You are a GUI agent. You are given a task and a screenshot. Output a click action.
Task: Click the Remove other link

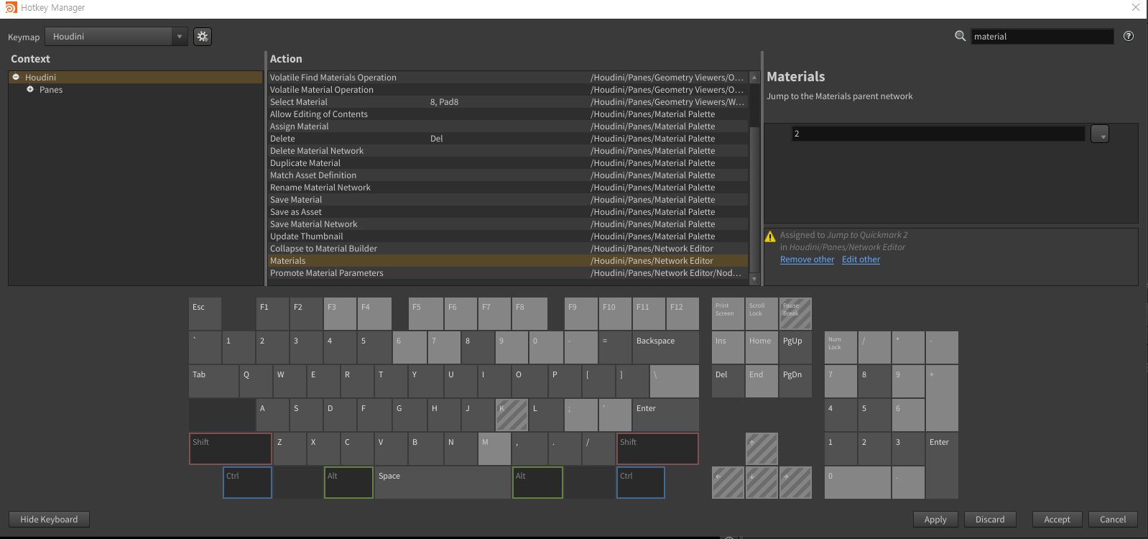807,259
